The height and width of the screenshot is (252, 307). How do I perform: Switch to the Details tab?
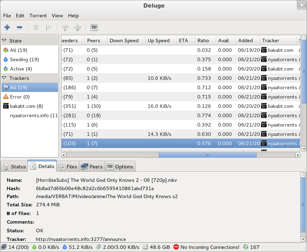tap(42, 166)
